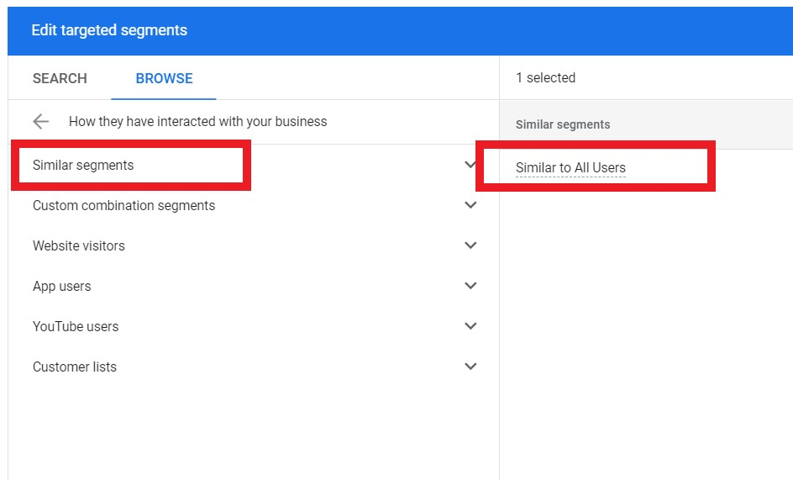Viewport: 793px width, 480px height.
Task: Click 'How they have interacted with your business'
Action: tap(197, 122)
